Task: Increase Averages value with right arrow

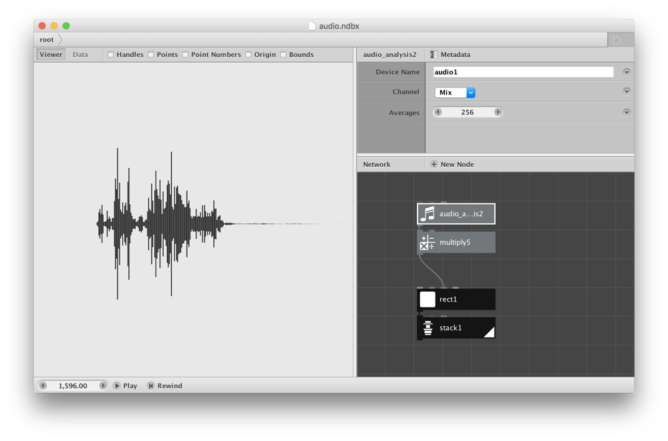Action: pos(498,112)
